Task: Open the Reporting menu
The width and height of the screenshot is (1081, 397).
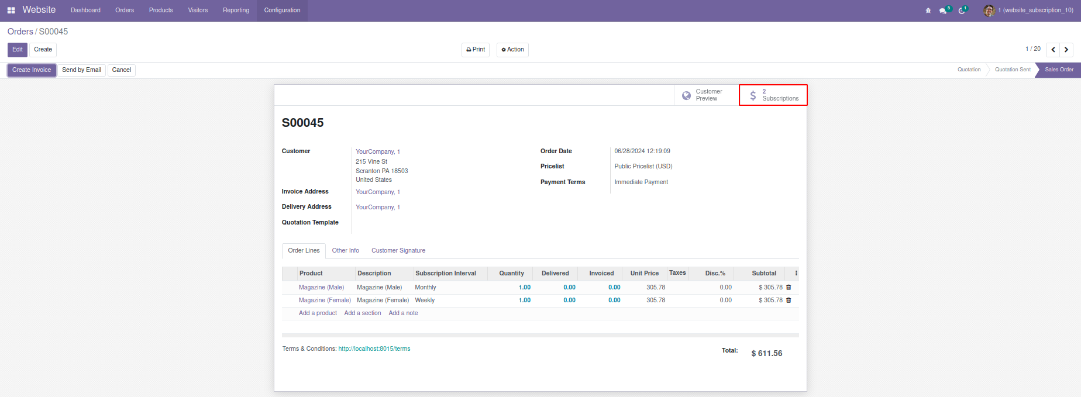Action: (236, 11)
